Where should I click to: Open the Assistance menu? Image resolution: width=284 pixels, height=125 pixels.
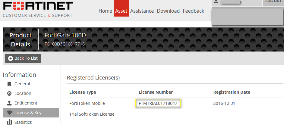point(142,11)
